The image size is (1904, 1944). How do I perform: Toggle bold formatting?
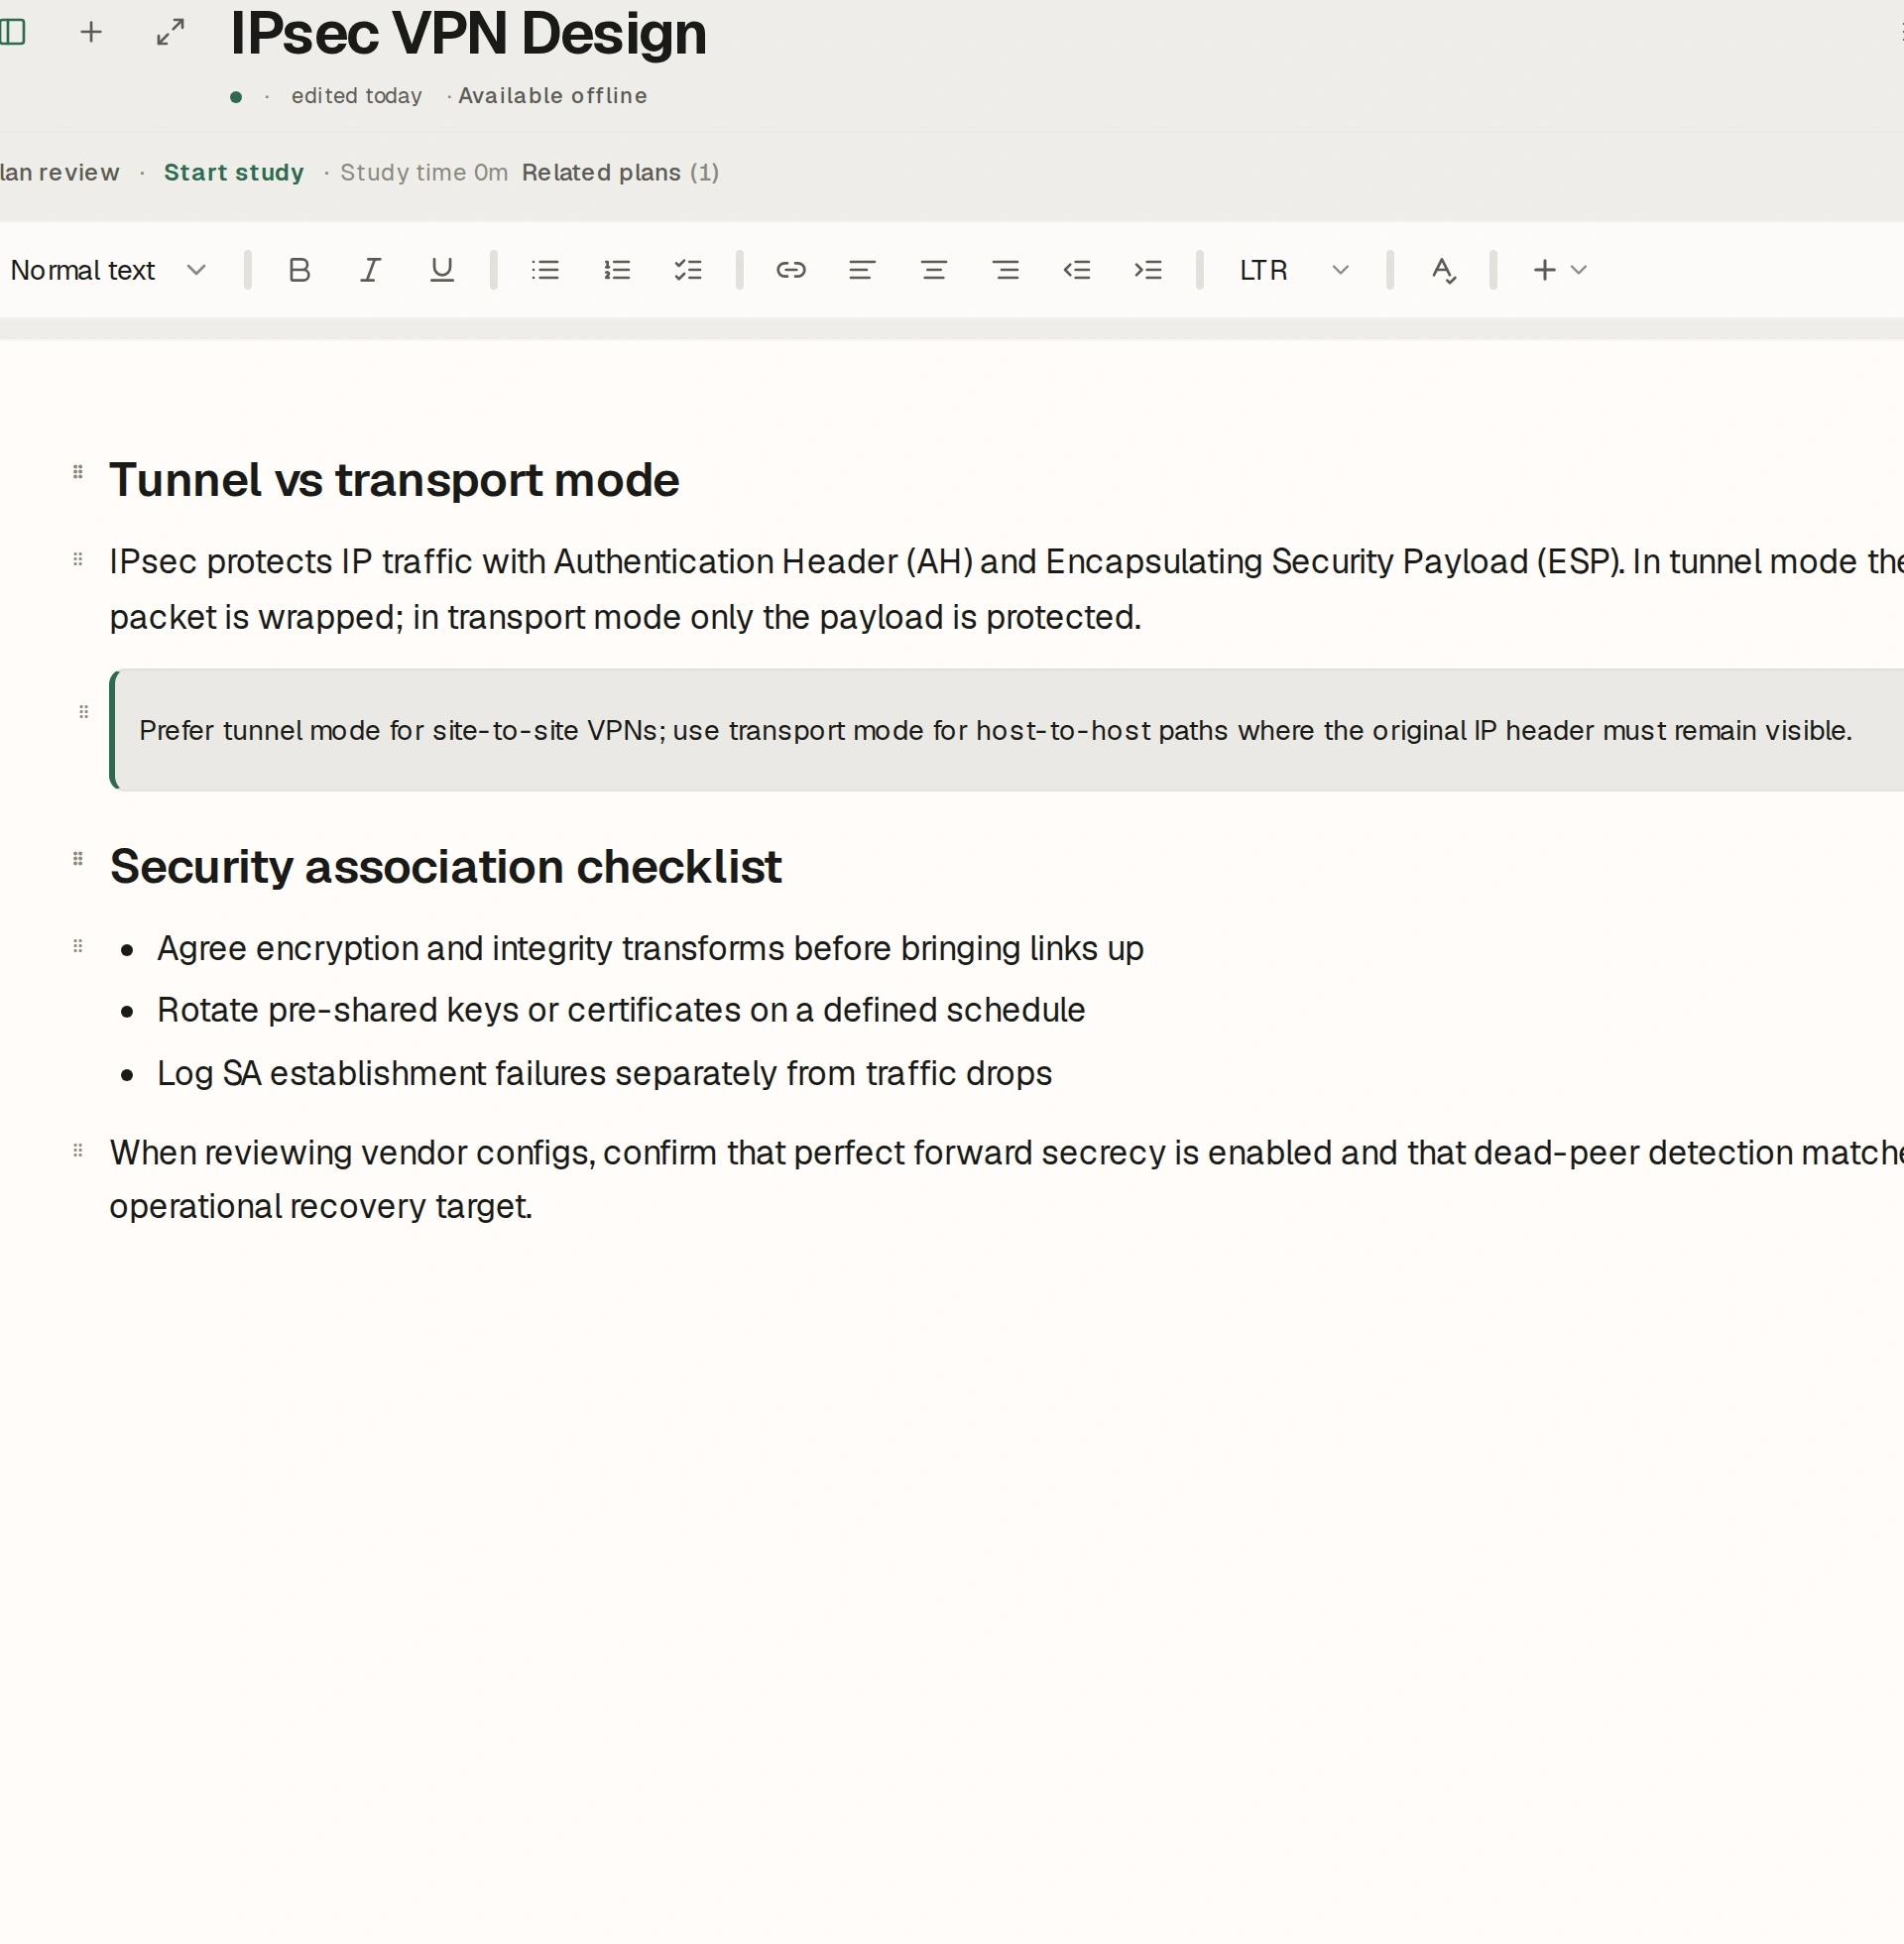pos(299,270)
